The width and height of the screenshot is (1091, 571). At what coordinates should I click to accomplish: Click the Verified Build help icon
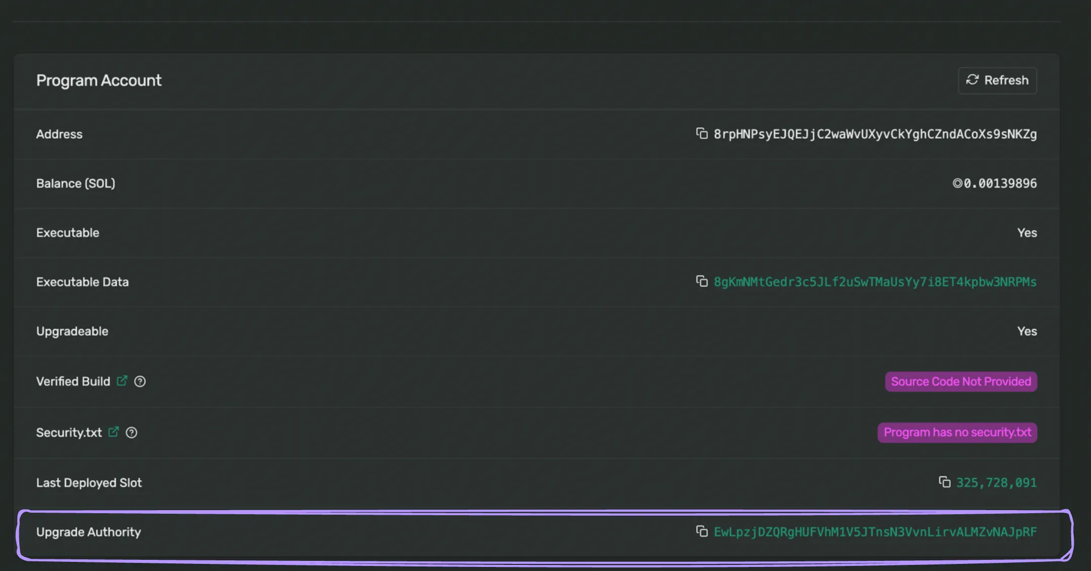coord(141,381)
